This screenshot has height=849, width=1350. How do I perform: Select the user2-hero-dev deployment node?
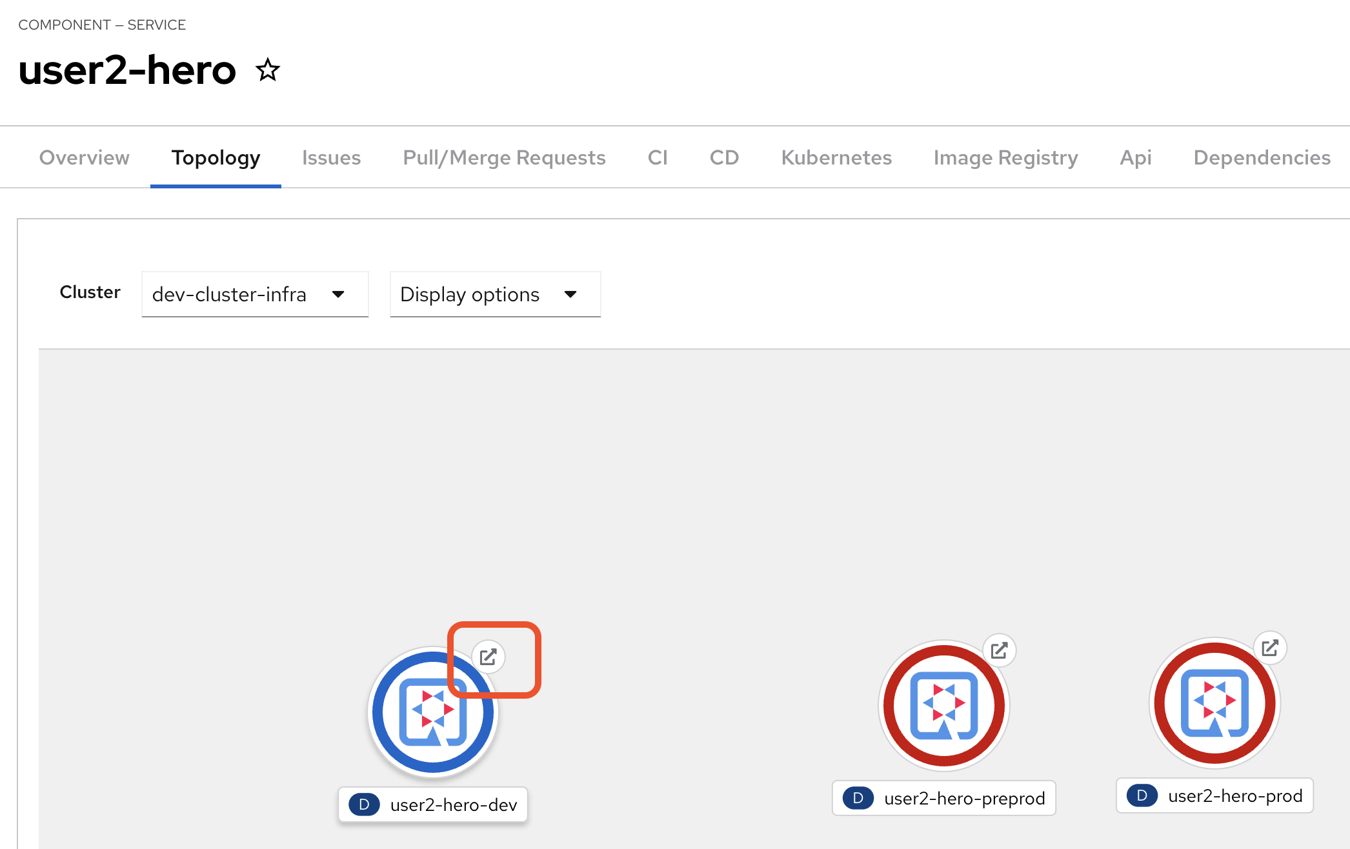click(433, 712)
